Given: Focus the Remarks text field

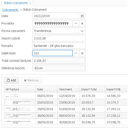Looking at the screenshot, I should tap(59, 46).
